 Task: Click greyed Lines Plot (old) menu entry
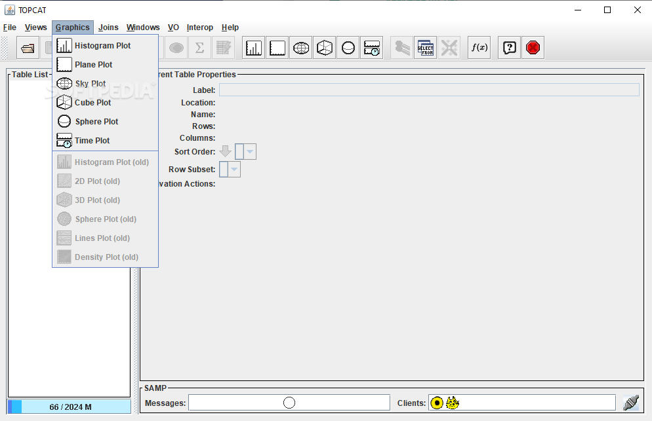click(105, 238)
